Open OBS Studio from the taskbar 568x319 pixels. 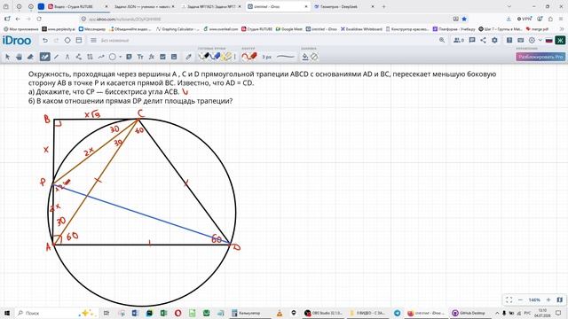323,313
